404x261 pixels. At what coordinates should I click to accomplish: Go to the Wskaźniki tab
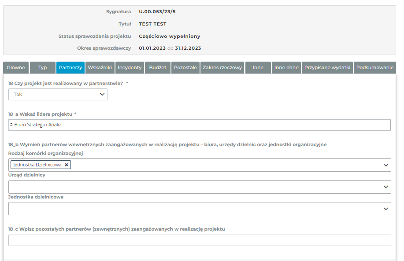click(100, 68)
